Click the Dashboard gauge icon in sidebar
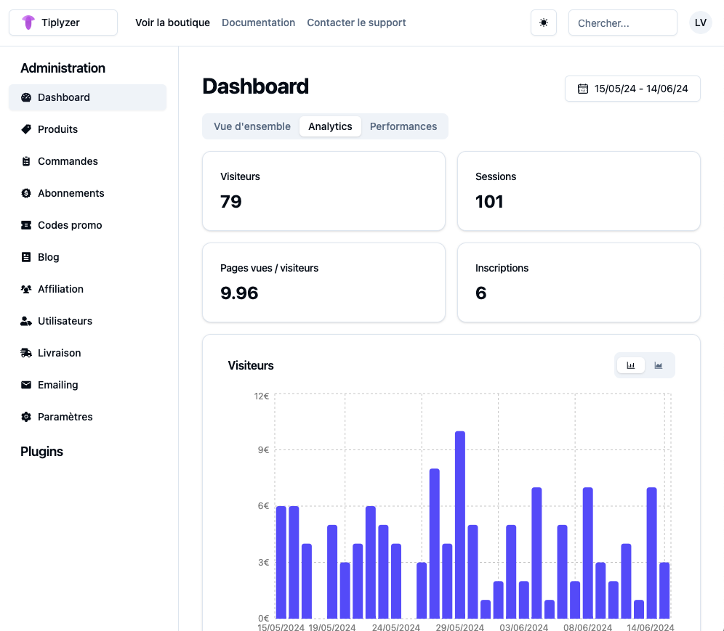The width and height of the screenshot is (724, 631). coord(26,97)
